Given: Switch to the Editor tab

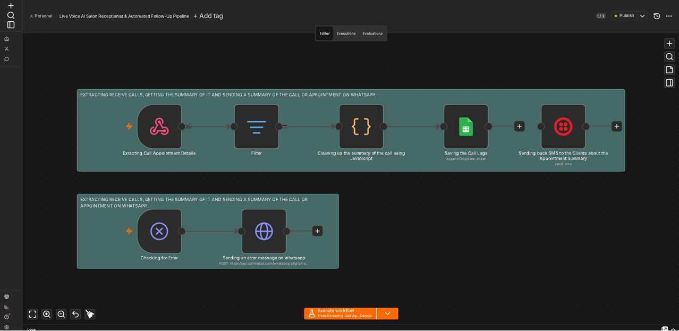Looking at the screenshot, I should coord(325,33).
